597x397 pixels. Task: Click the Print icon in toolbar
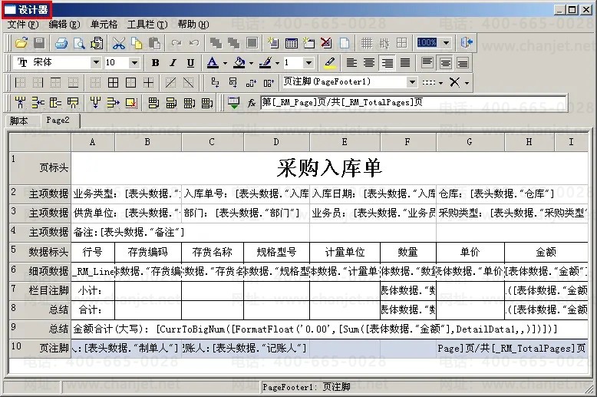(x=61, y=43)
